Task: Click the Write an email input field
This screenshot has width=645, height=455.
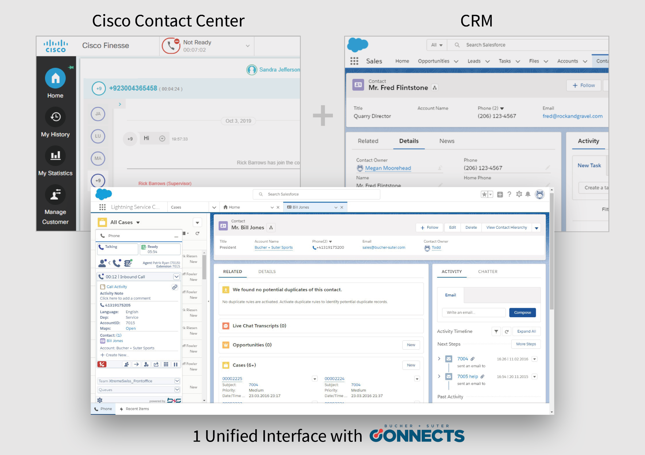Action: [x=473, y=312]
